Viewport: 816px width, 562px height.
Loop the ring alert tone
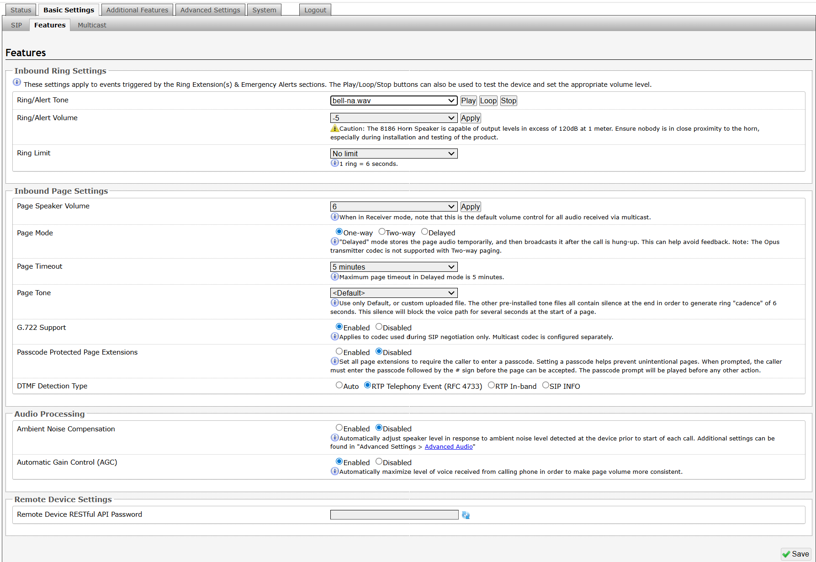point(488,101)
